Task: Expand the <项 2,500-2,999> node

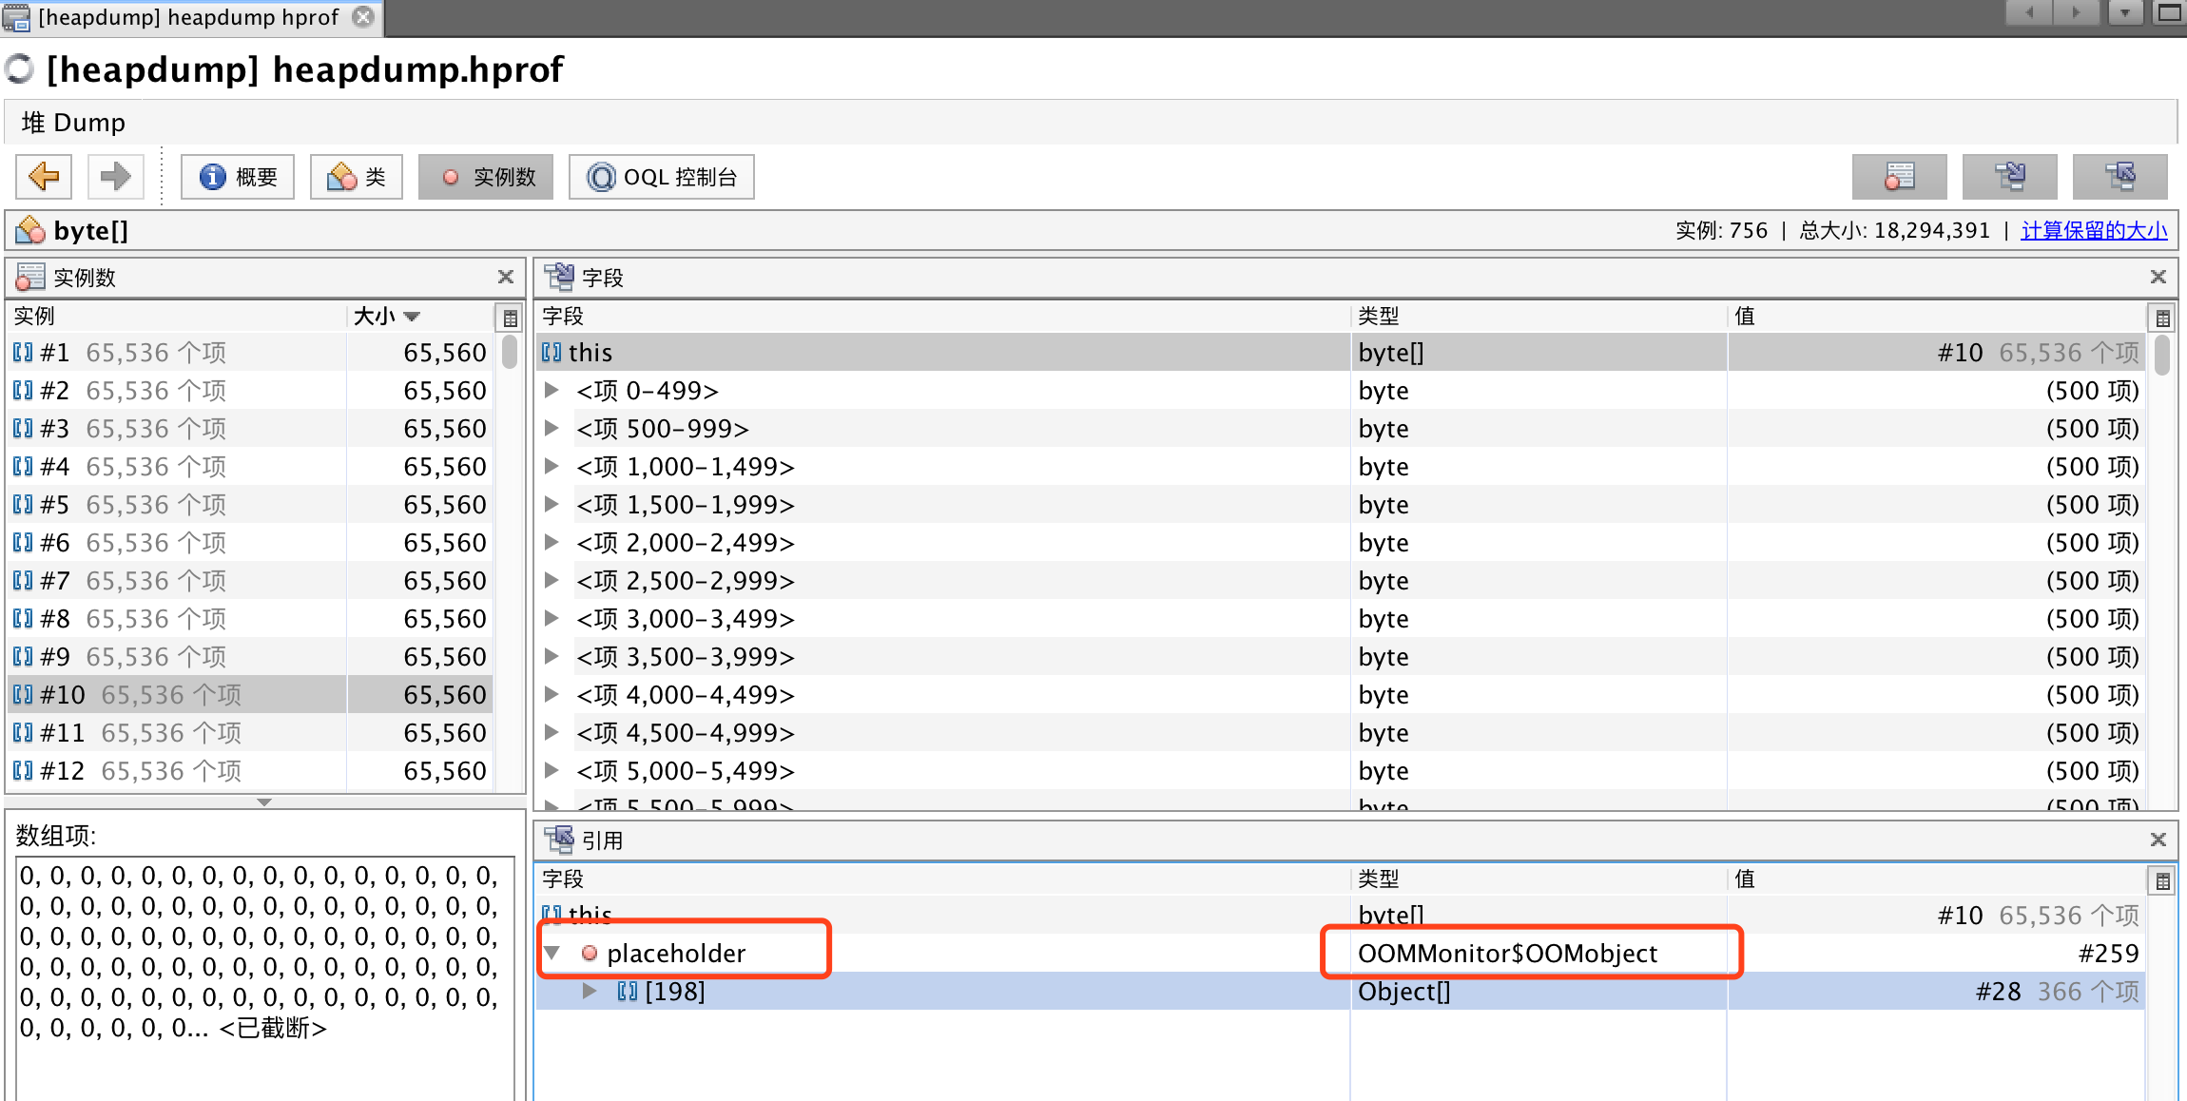Action: tap(552, 580)
